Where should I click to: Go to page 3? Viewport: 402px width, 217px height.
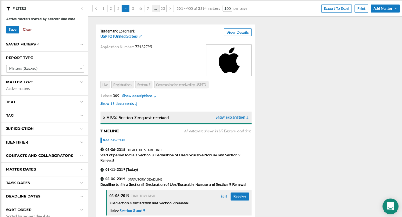pos(118,8)
